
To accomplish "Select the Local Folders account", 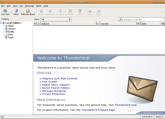I will (13, 23).
